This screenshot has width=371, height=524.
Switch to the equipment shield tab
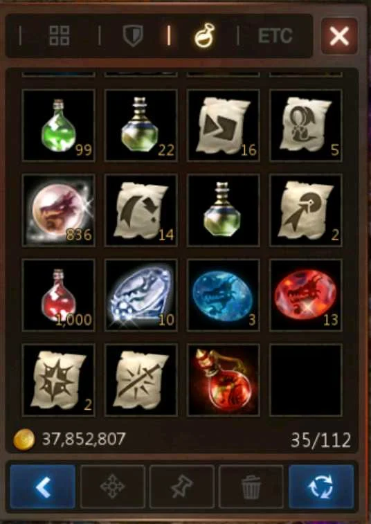133,36
